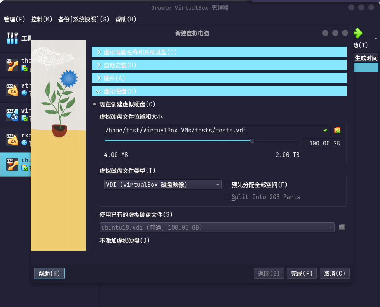Click the green start arrow in the main toolbar
380x307 pixels.
coord(358,33)
